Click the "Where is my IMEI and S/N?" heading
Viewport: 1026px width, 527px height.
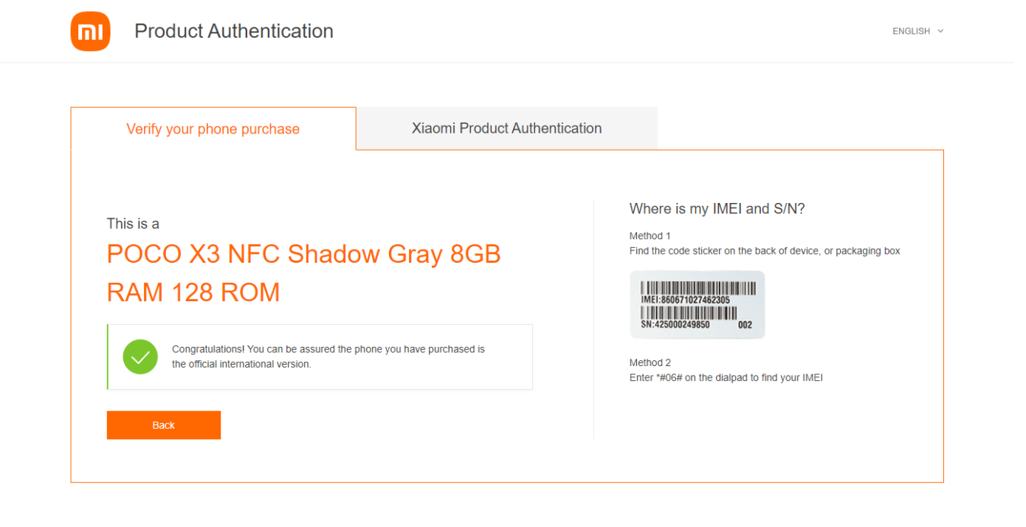[717, 209]
